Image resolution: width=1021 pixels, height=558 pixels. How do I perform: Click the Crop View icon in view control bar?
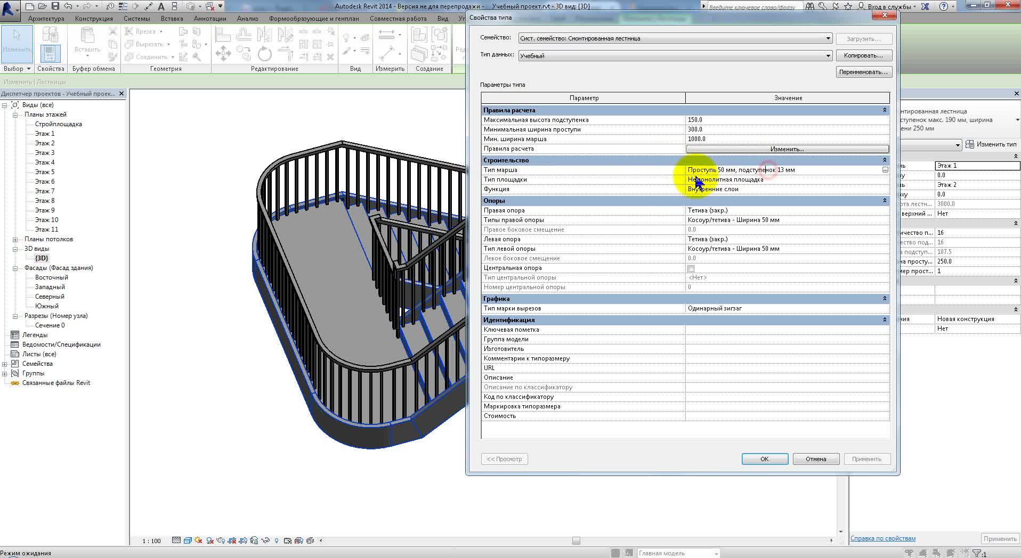232,540
